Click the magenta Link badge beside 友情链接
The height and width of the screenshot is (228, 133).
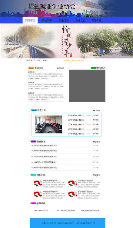[x=33, y=203]
